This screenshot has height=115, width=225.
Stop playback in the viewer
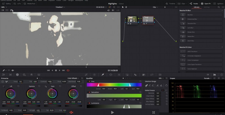tap(56, 70)
